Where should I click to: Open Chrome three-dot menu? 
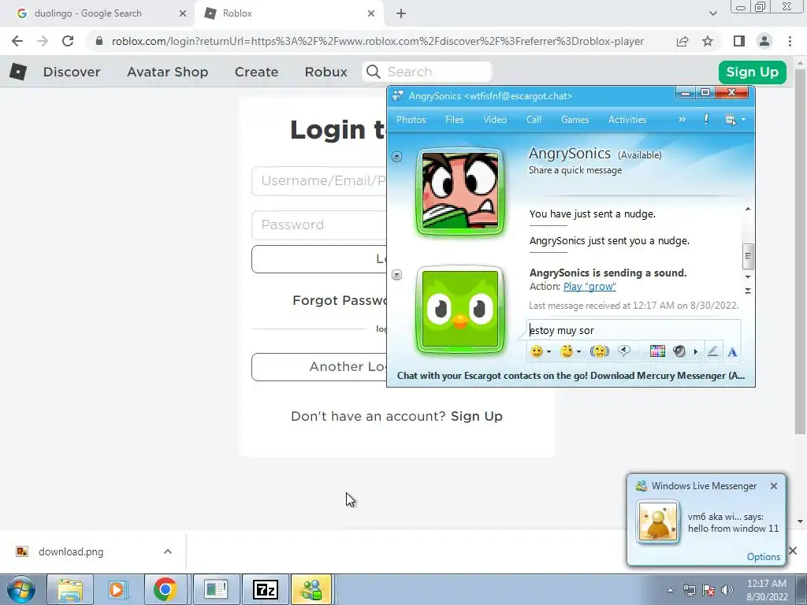[x=790, y=41]
